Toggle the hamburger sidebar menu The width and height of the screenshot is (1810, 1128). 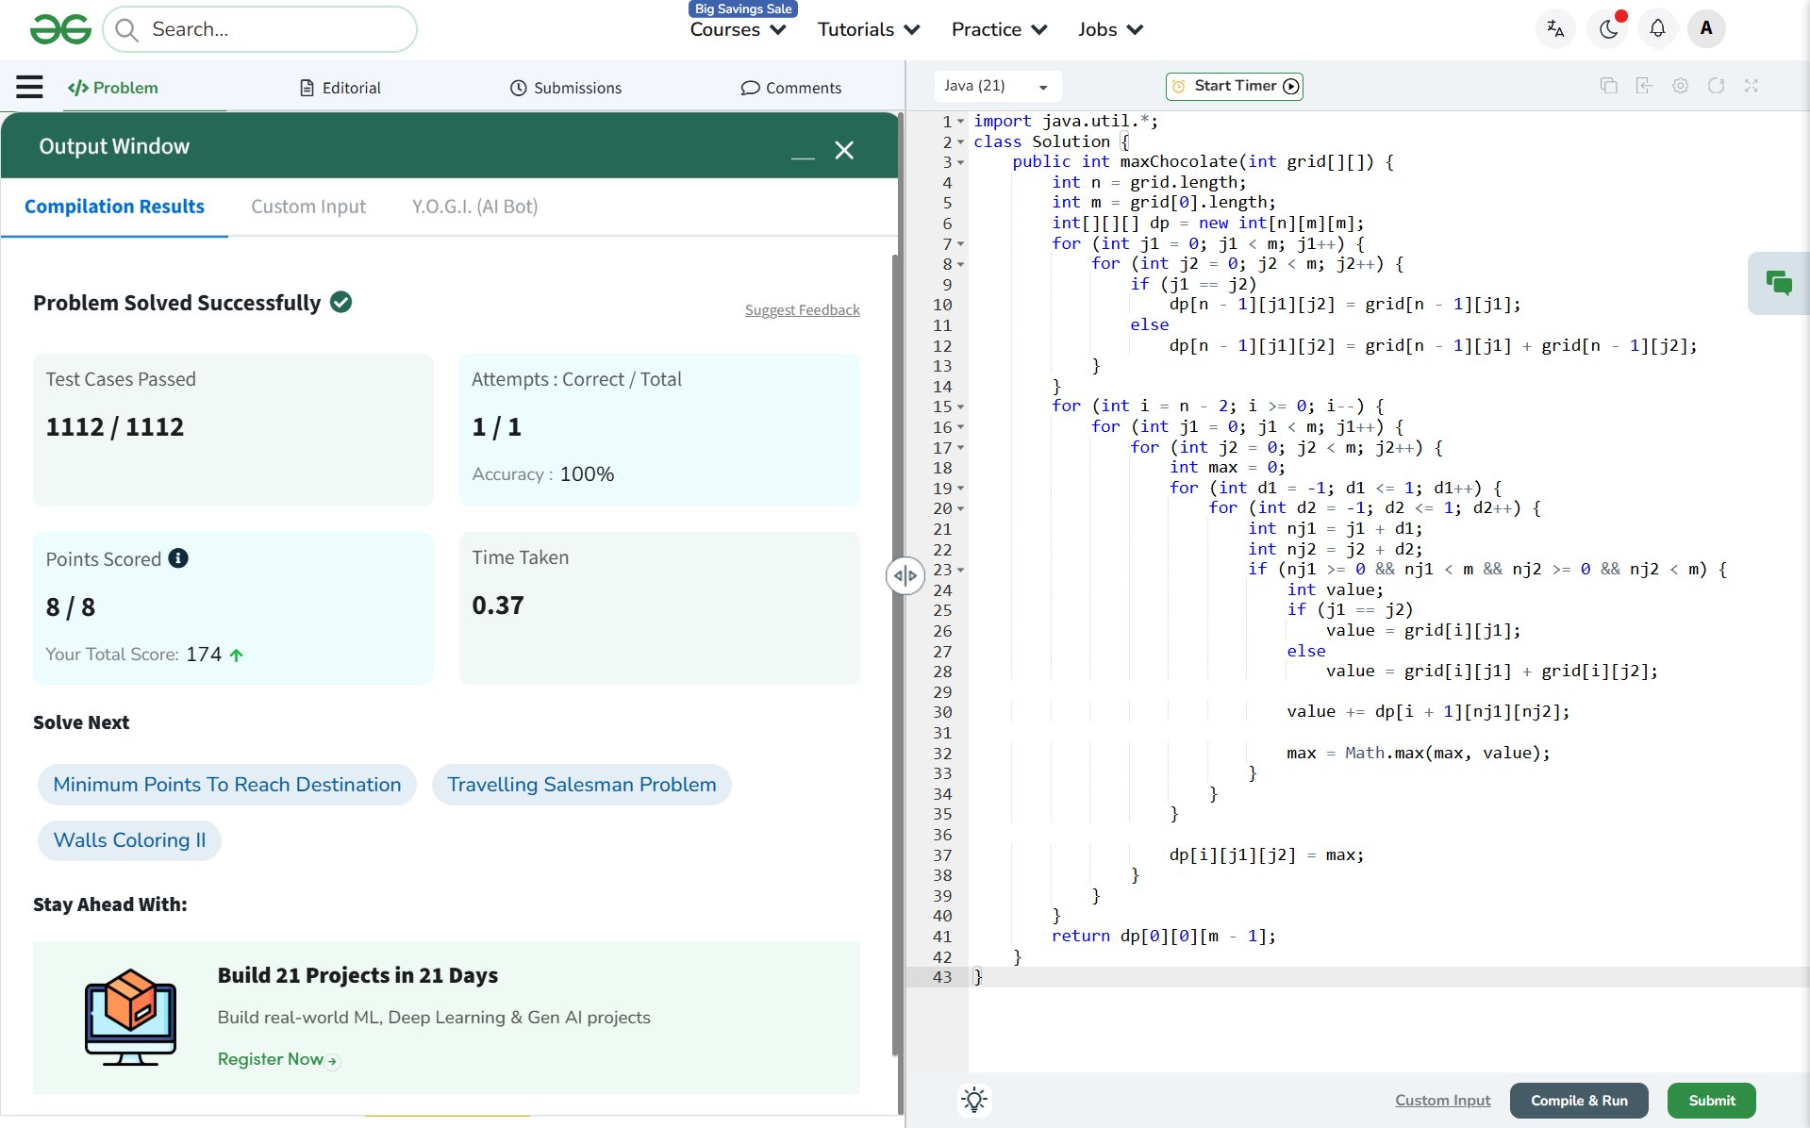(x=29, y=87)
